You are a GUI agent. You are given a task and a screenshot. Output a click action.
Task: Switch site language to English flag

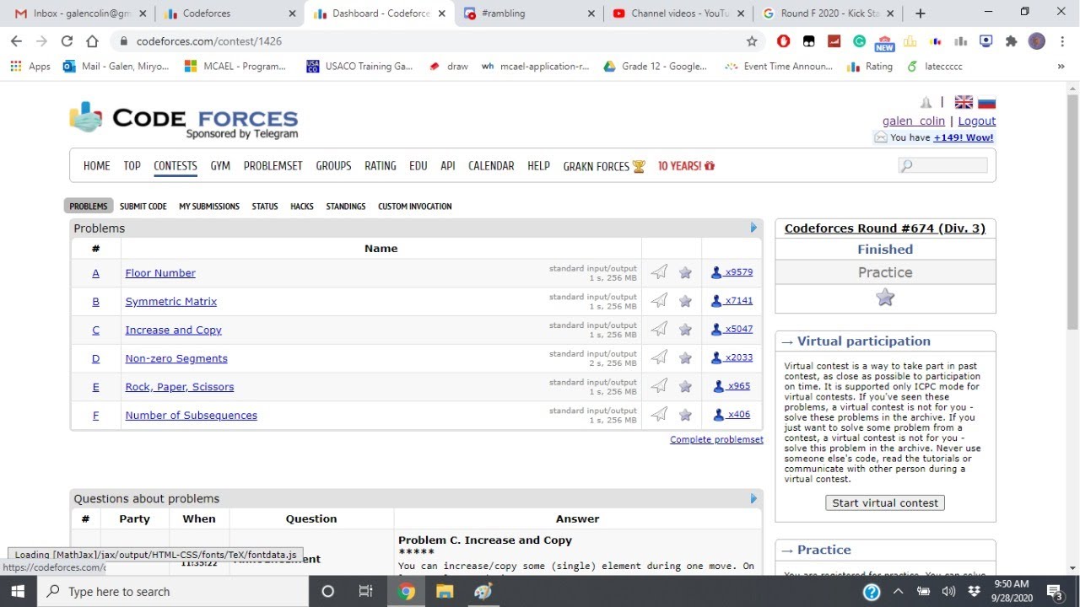[x=964, y=102]
